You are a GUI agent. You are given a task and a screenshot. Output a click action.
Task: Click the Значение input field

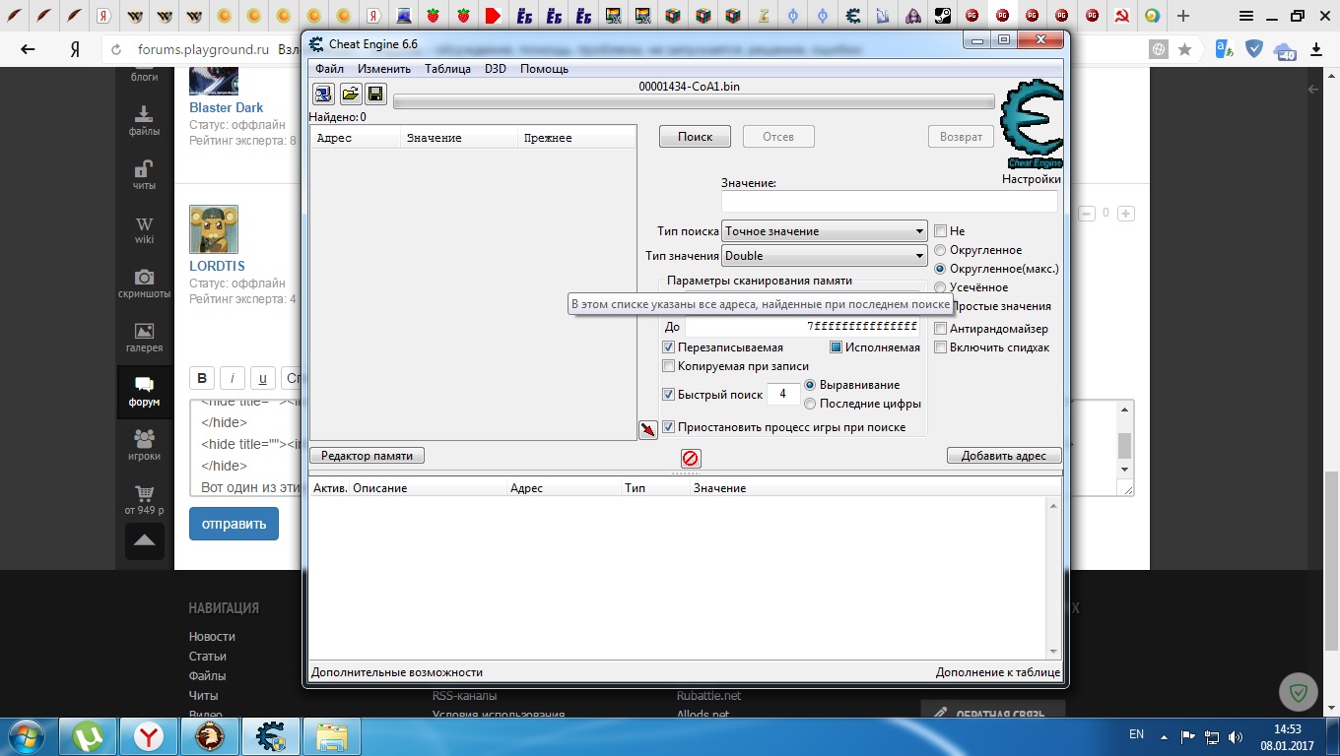coord(889,202)
